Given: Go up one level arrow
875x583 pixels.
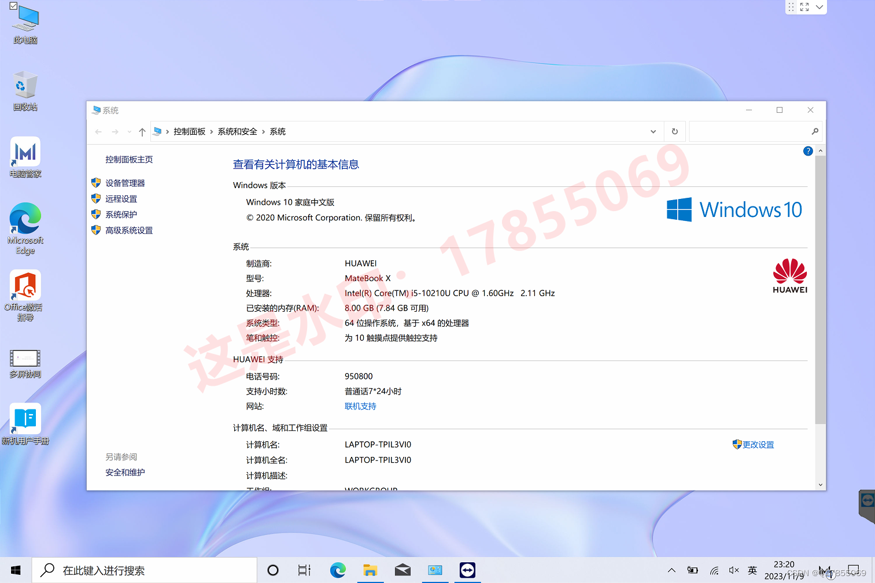Looking at the screenshot, I should (142, 132).
